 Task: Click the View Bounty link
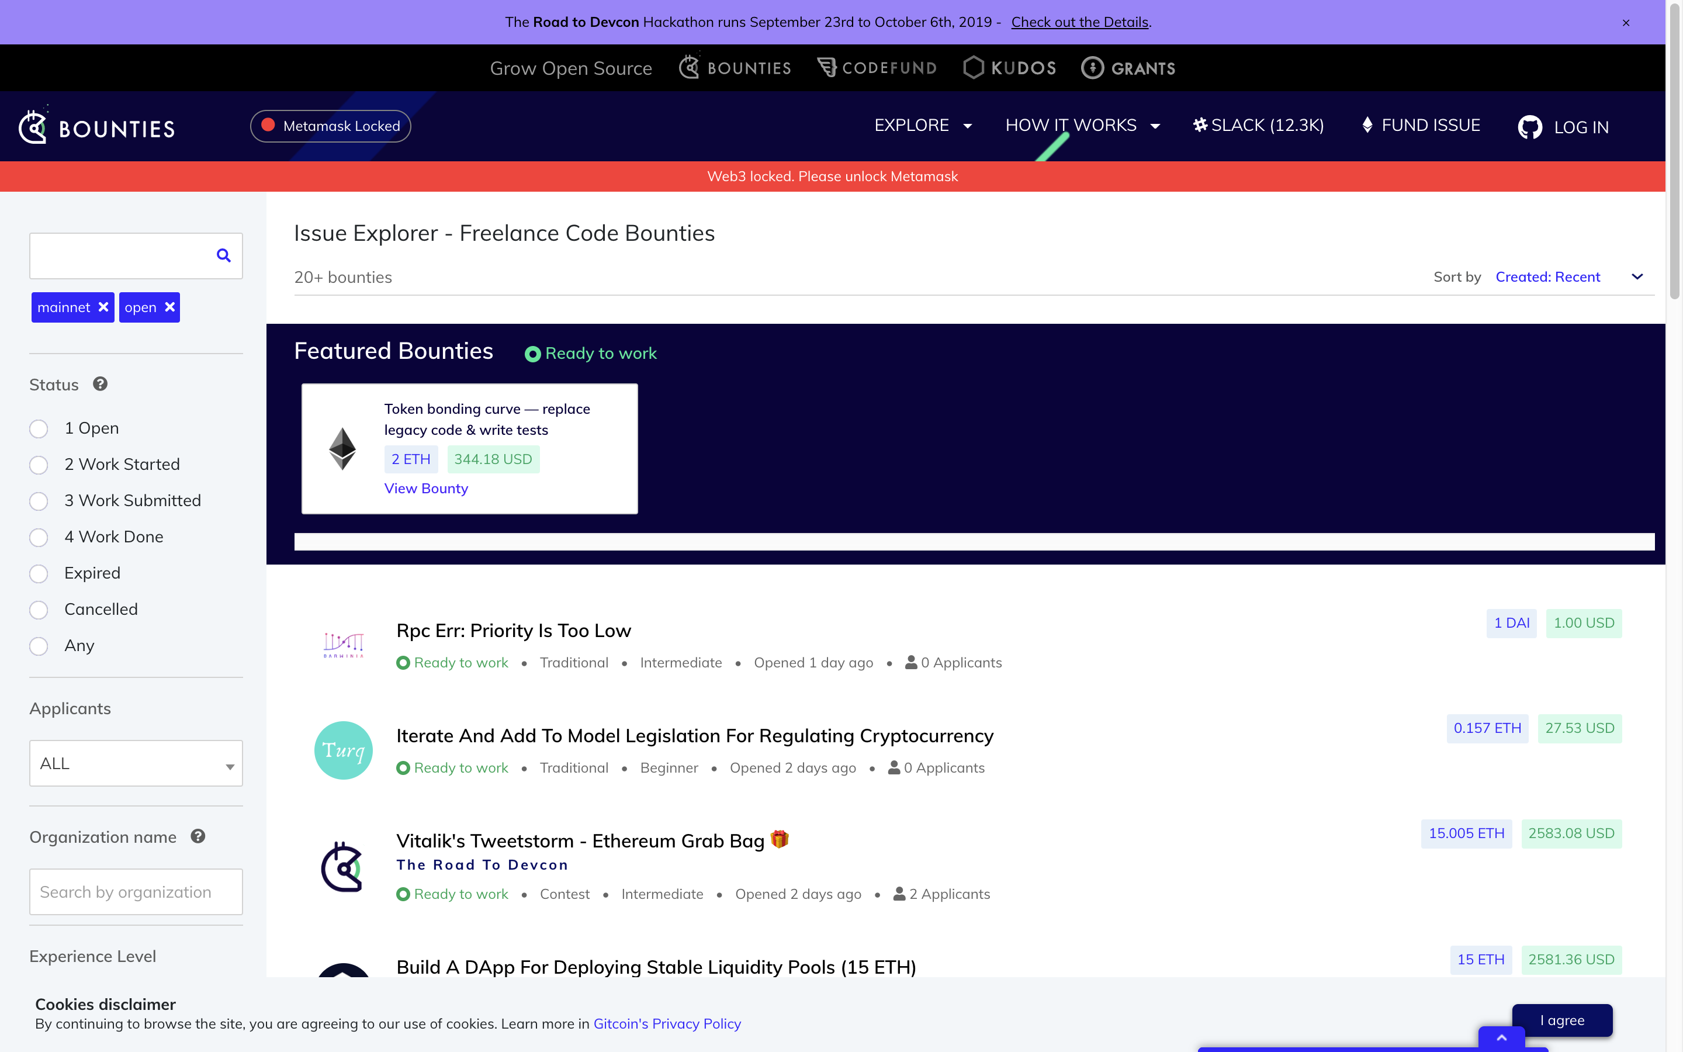pyautogui.click(x=425, y=489)
